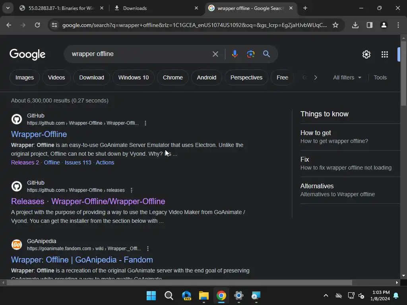Start voice search with microphone
Screen dimensions: 407x305
click(235, 54)
